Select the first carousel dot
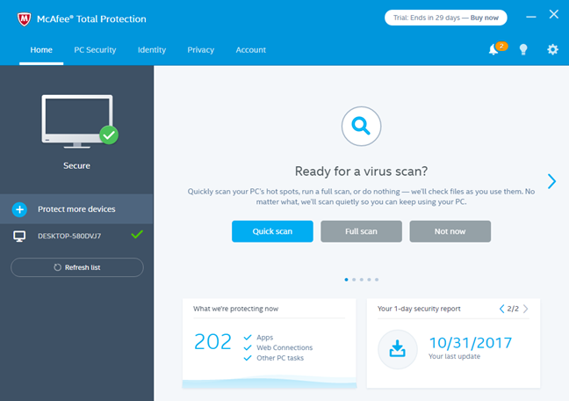This screenshot has width=569, height=401. (x=346, y=280)
